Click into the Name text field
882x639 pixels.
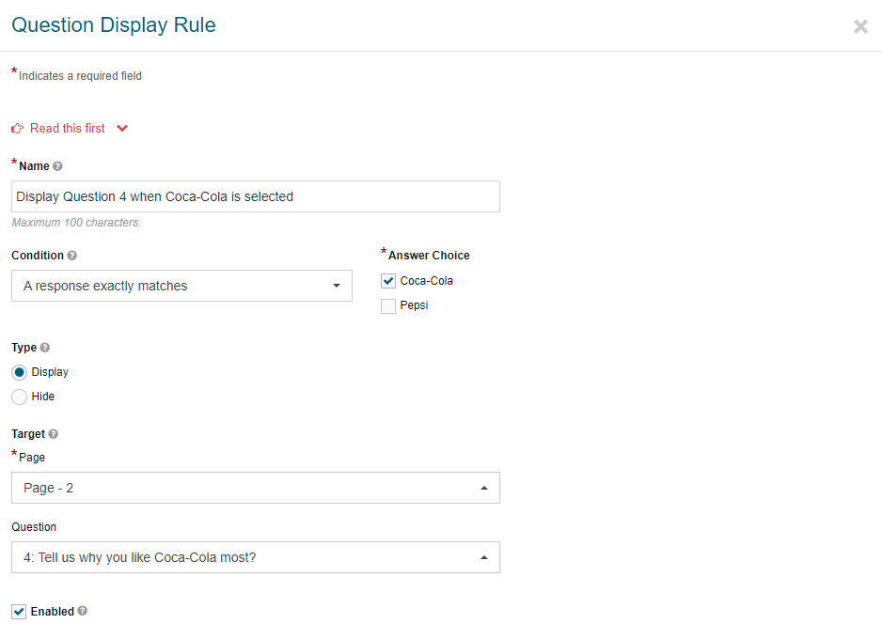click(256, 196)
